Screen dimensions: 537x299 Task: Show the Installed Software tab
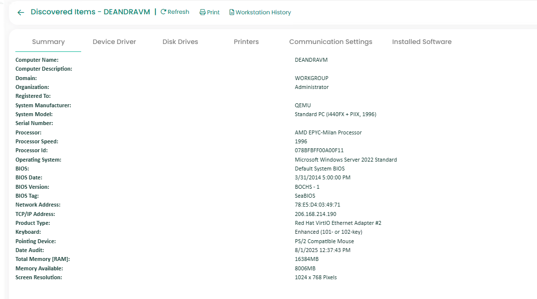(422, 42)
